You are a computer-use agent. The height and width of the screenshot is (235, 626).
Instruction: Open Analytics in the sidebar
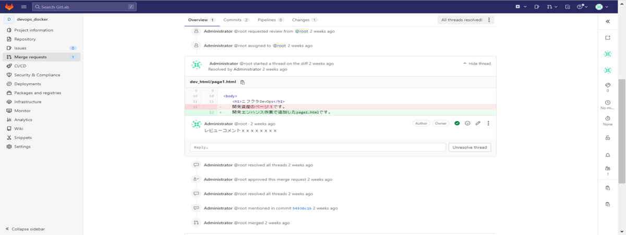pos(23,120)
